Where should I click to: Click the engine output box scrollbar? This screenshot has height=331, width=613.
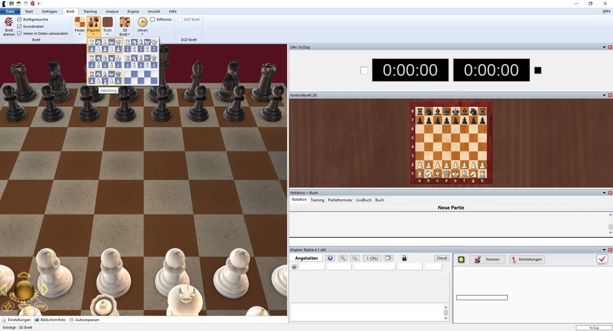pos(446,313)
